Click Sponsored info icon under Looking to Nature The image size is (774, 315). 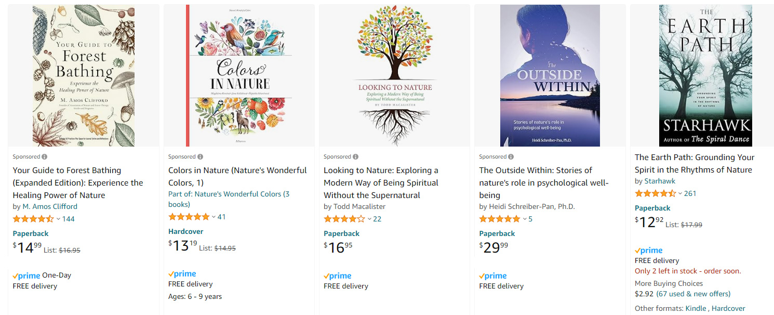[356, 157]
